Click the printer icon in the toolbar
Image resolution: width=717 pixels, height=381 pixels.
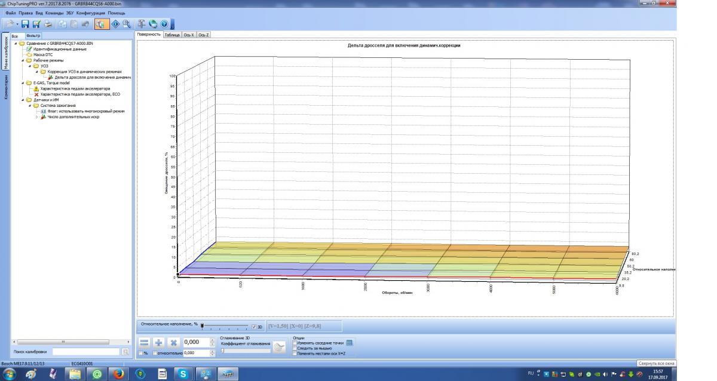[x=48, y=24]
